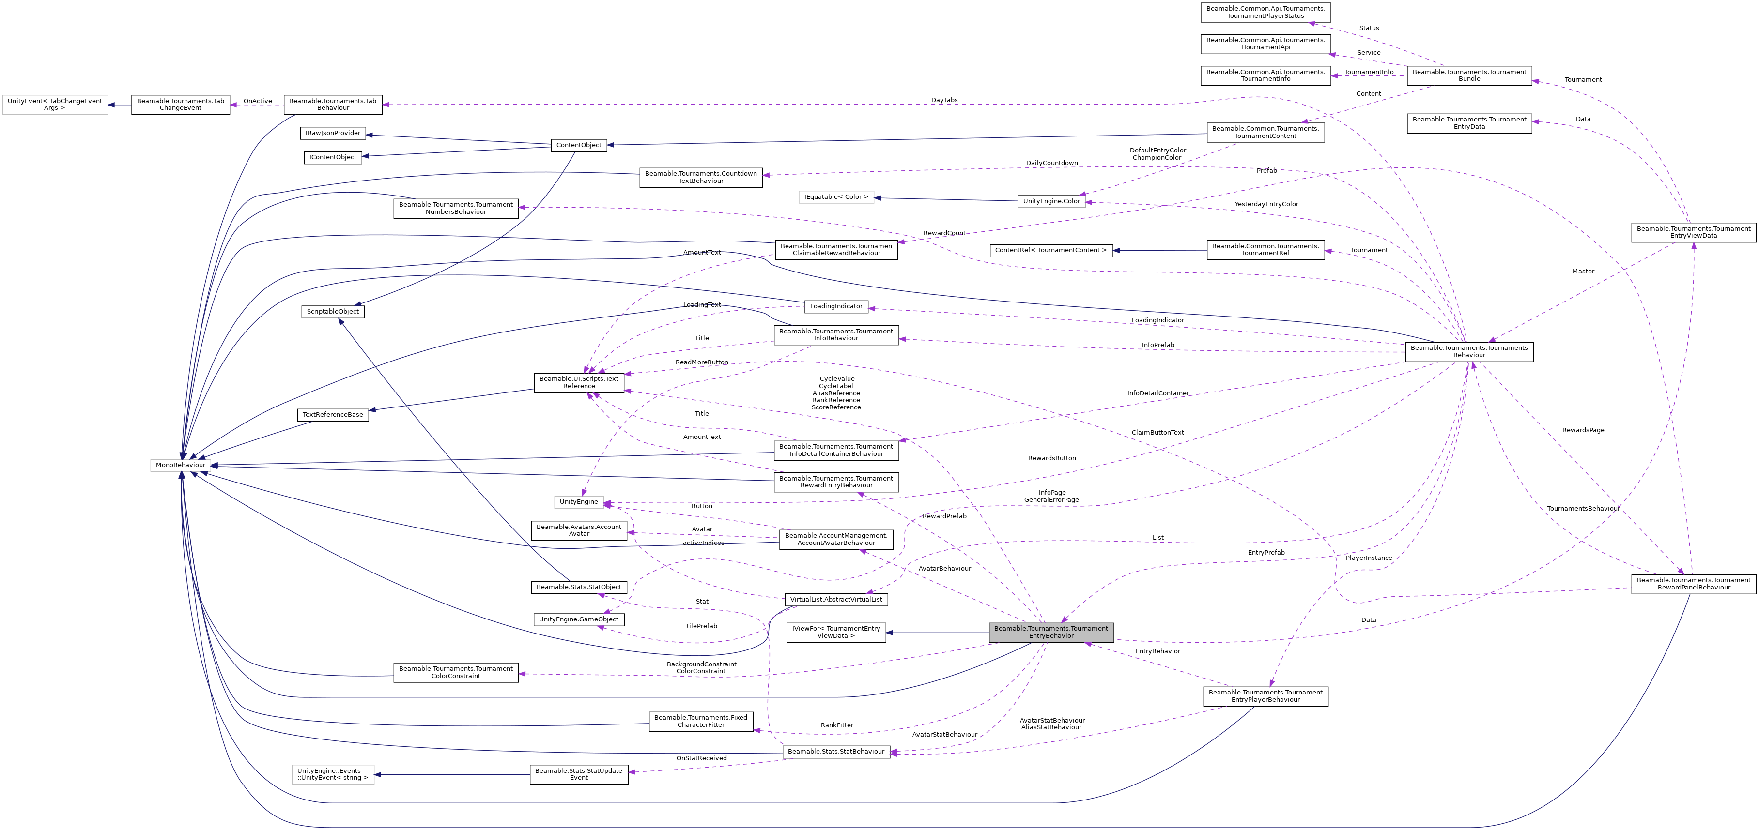Click the TournamentInfoDetailContainerBehaviour node
The width and height of the screenshot is (1759, 830).
(836, 451)
